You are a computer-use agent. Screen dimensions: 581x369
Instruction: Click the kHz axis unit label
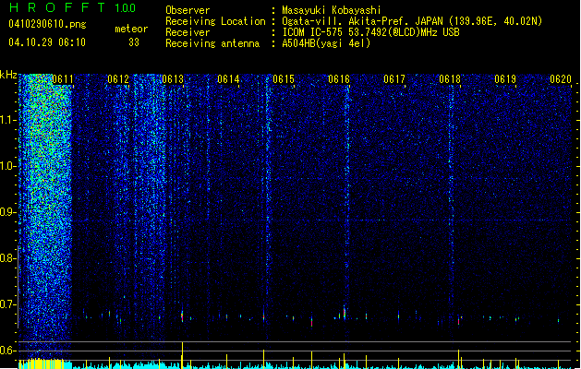pyautogui.click(x=8, y=75)
